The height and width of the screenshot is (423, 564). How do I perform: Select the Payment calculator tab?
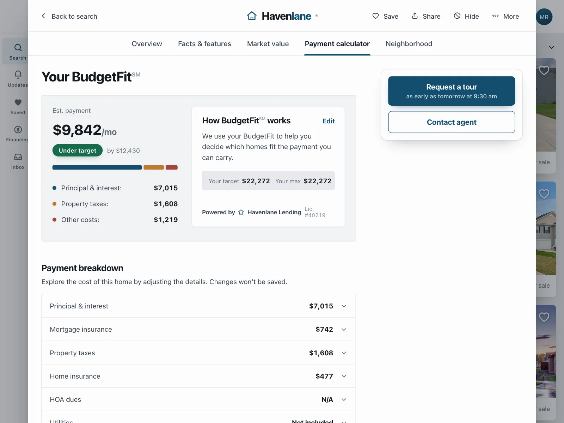pos(337,44)
